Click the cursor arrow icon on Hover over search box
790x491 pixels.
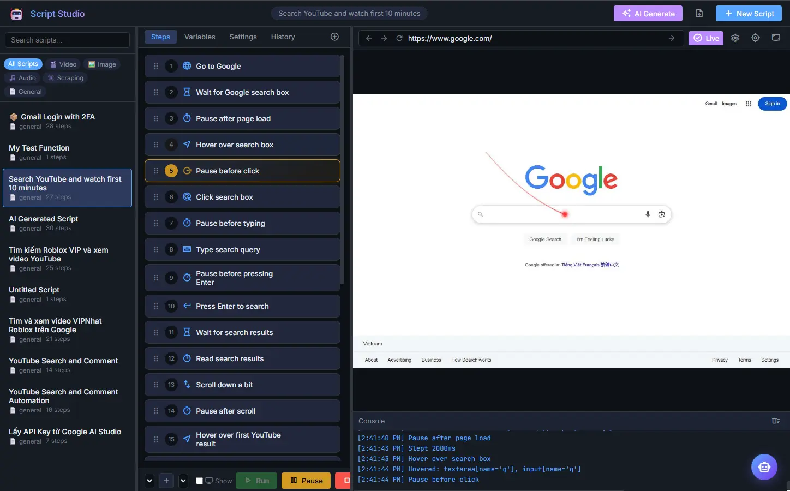(187, 145)
